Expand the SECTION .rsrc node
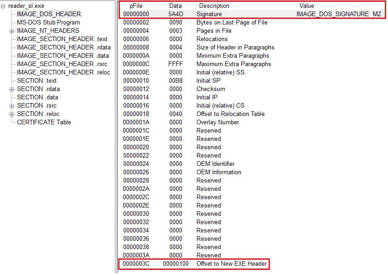This screenshot has height=275, width=388. (12, 106)
